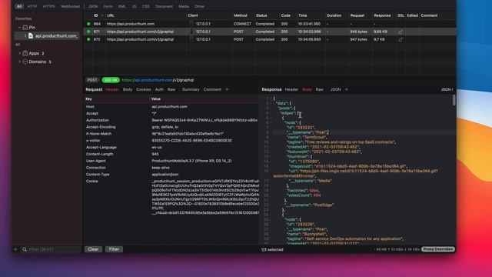Filter list by JSON content type
The width and height of the screenshot is (492, 277).
tap(93, 6)
